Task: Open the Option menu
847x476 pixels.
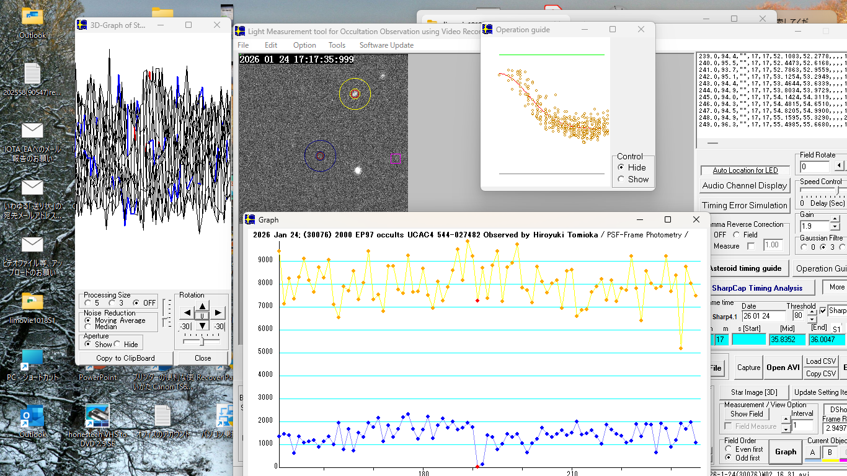Action: [304, 45]
